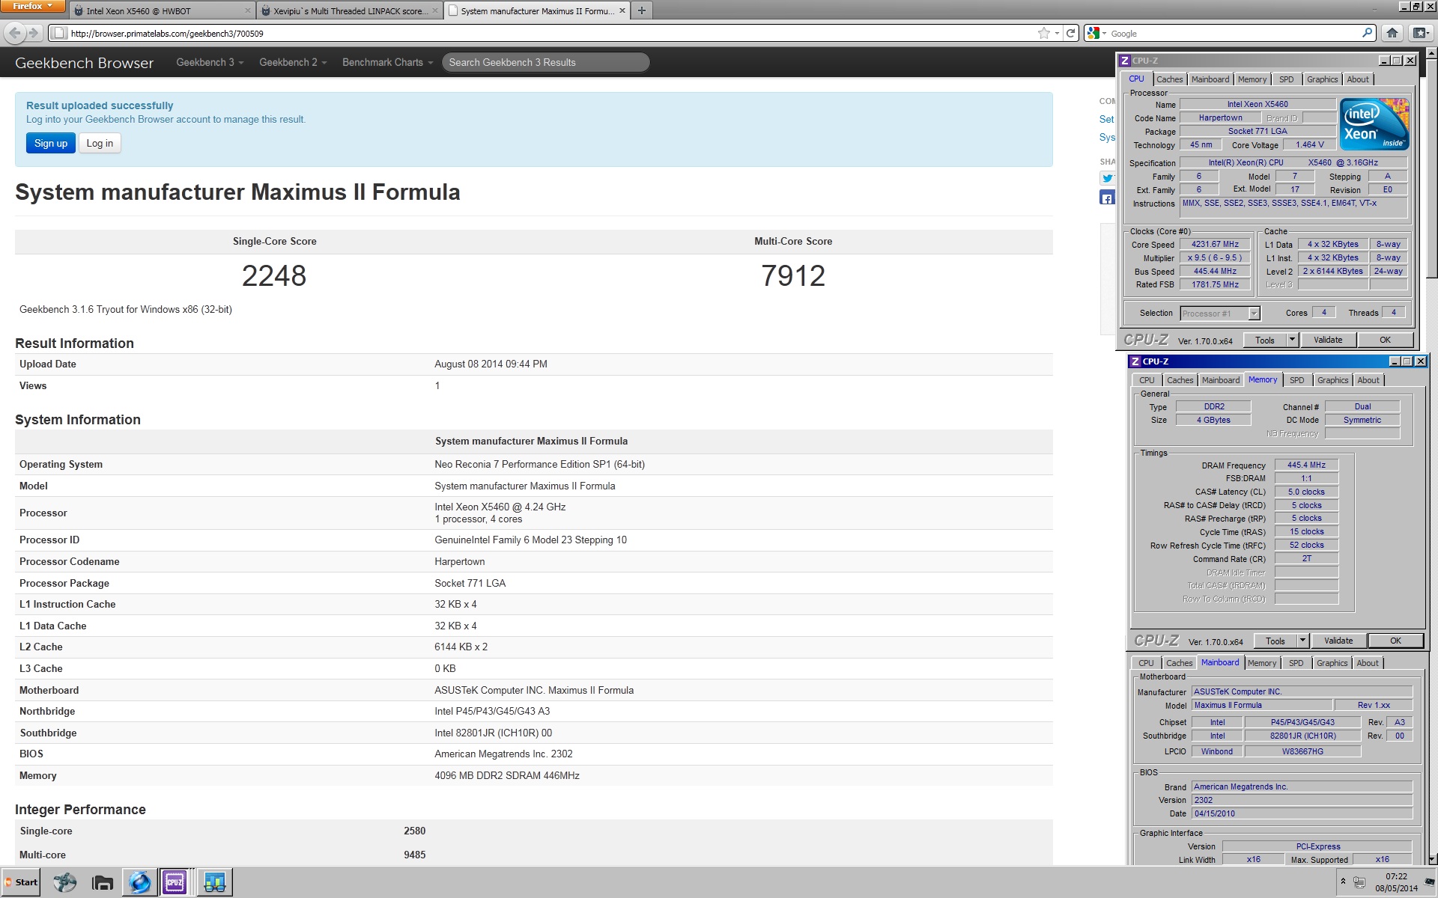Open Graphics tab in Memory CPU-Z window
Viewport: 1438px width, 898px height.
point(1332,380)
